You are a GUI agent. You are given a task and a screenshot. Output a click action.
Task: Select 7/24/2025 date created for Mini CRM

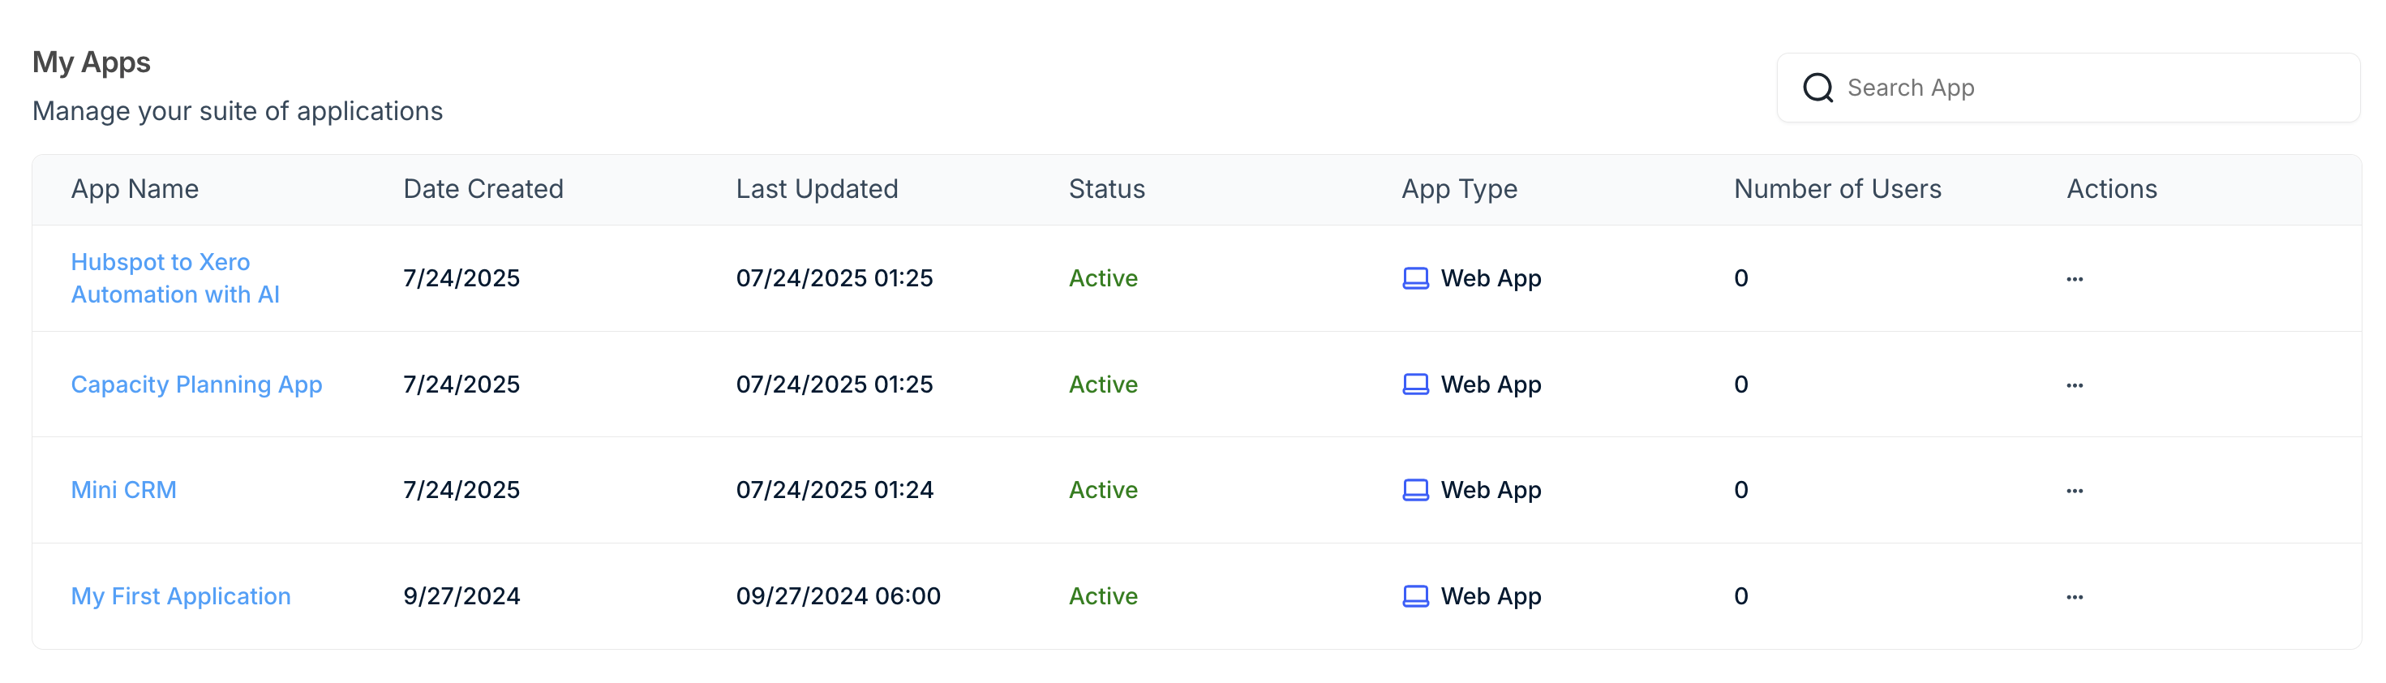click(x=461, y=490)
